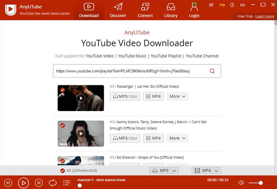Download I Can't Get Enough as MP4
The width and height of the screenshot is (277, 189).
click(x=153, y=138)
